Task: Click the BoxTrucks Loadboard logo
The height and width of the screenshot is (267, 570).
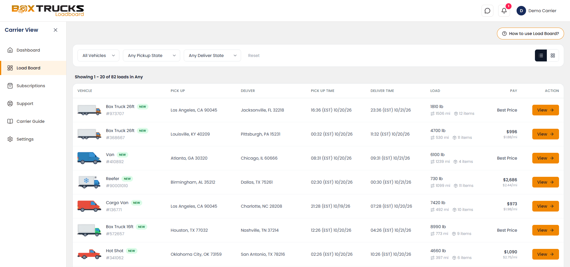Action: click(48, 10)
